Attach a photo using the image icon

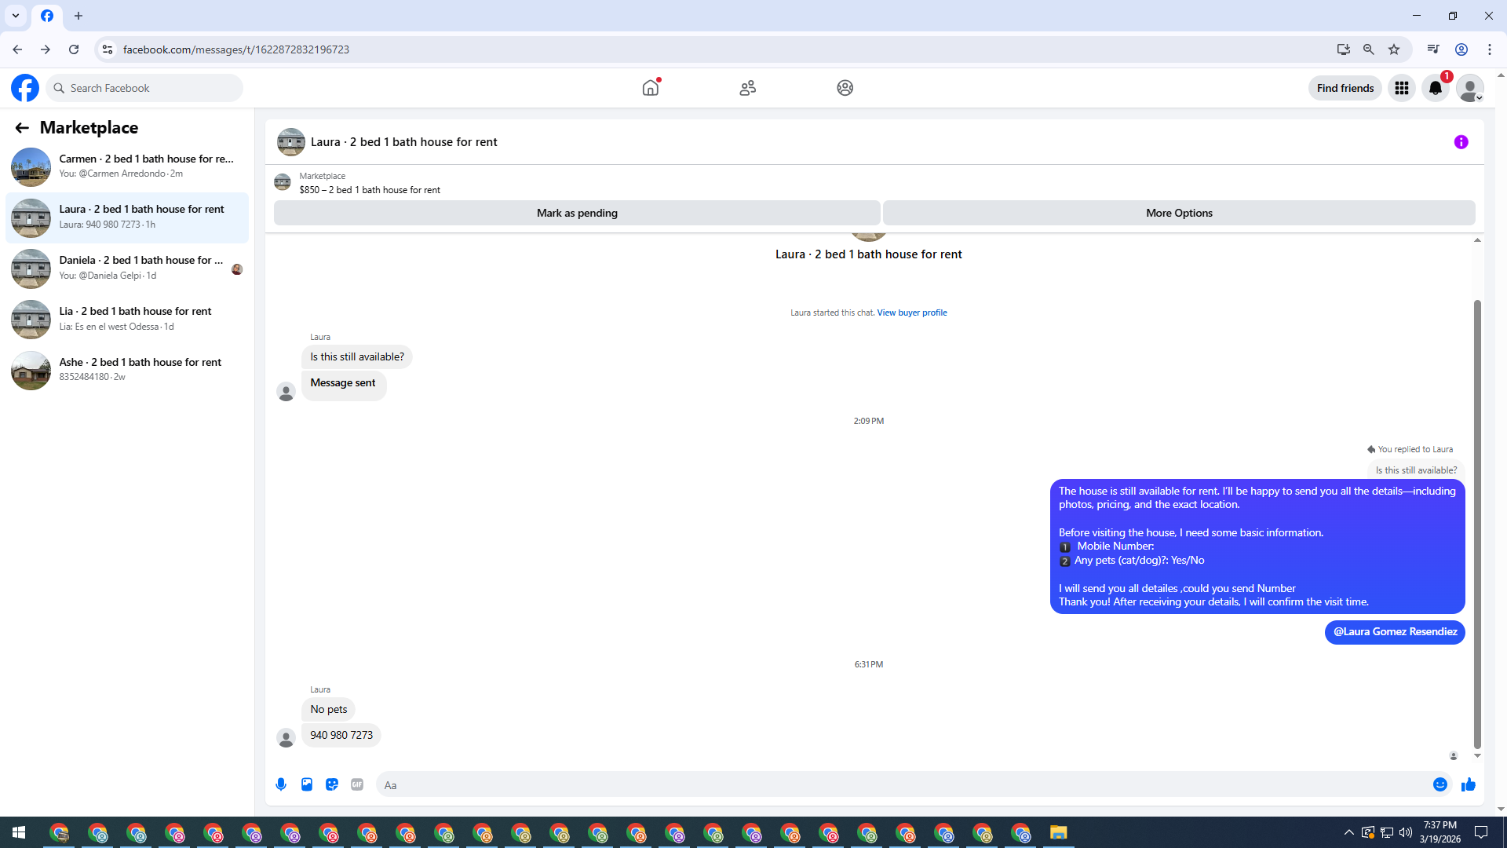tap(307, 784)
